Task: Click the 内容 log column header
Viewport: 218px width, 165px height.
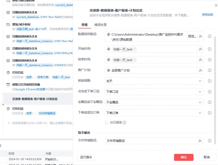Action: [58, 153]
